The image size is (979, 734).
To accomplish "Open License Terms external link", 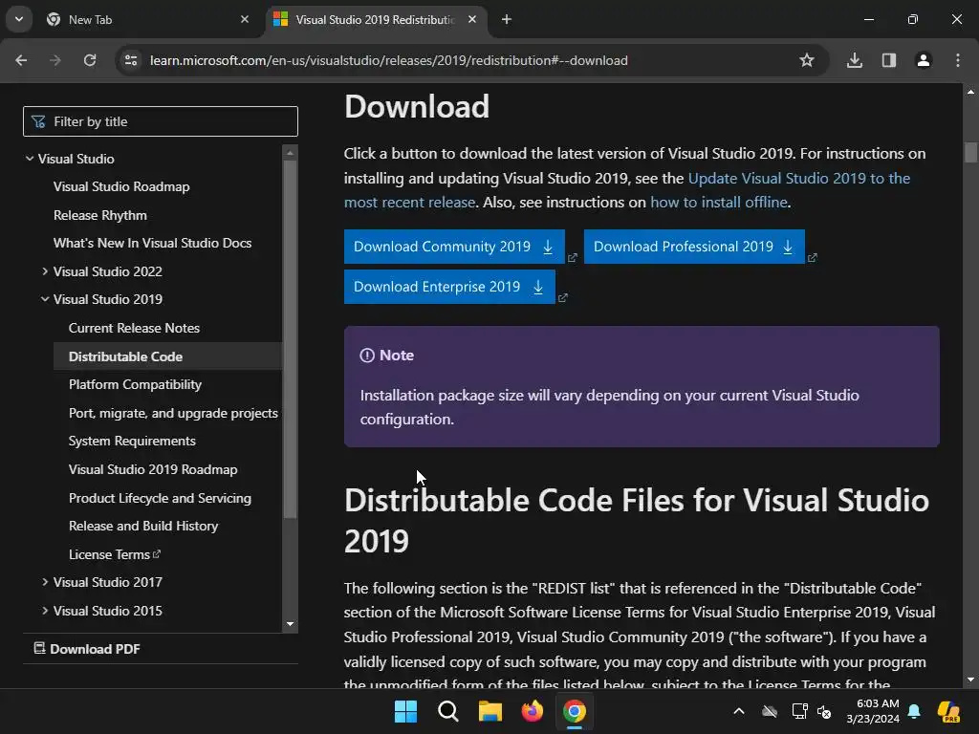I will coord(115,554).
